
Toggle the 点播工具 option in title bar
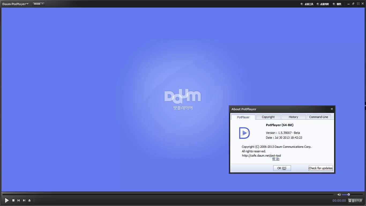307,4
